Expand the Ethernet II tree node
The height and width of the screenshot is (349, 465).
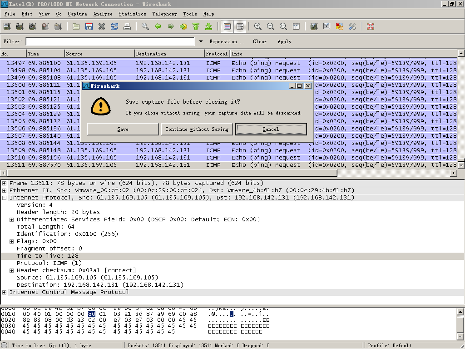(x=5, y=190)
